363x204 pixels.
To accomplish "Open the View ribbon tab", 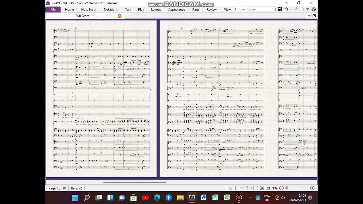I will [227, 9].
